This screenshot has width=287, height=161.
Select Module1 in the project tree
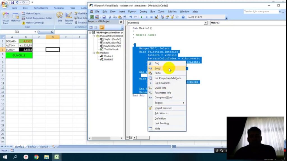108,56
